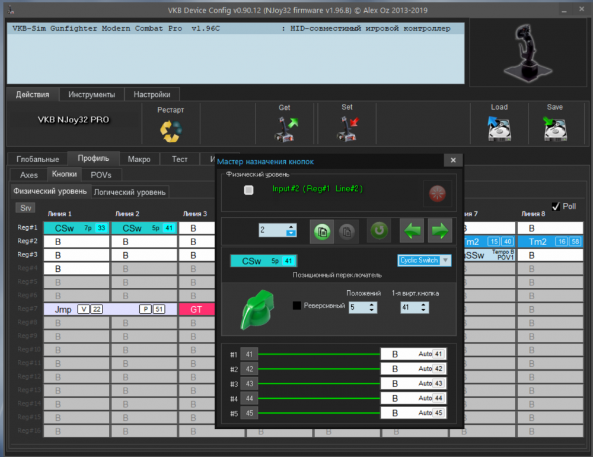
Task: Enable the Реверсивный checkbox
Action: point(297,306)
